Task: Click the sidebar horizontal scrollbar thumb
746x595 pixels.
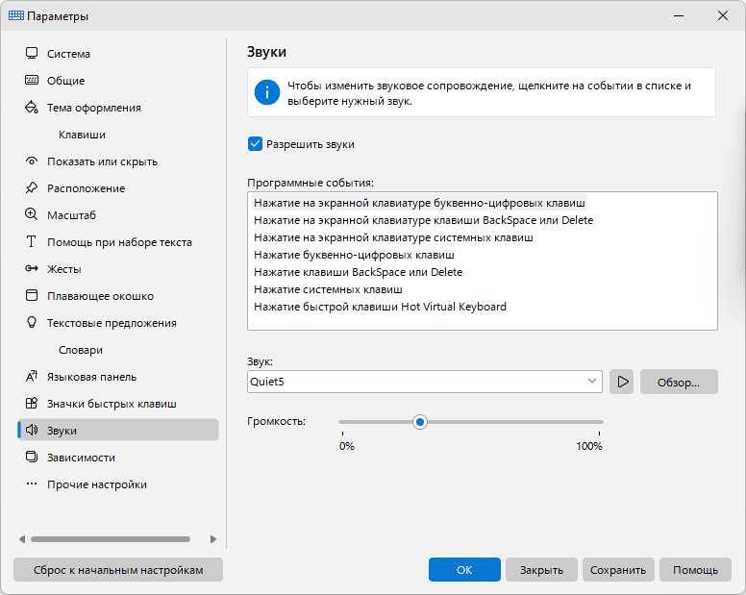Action: pos(111,539)
